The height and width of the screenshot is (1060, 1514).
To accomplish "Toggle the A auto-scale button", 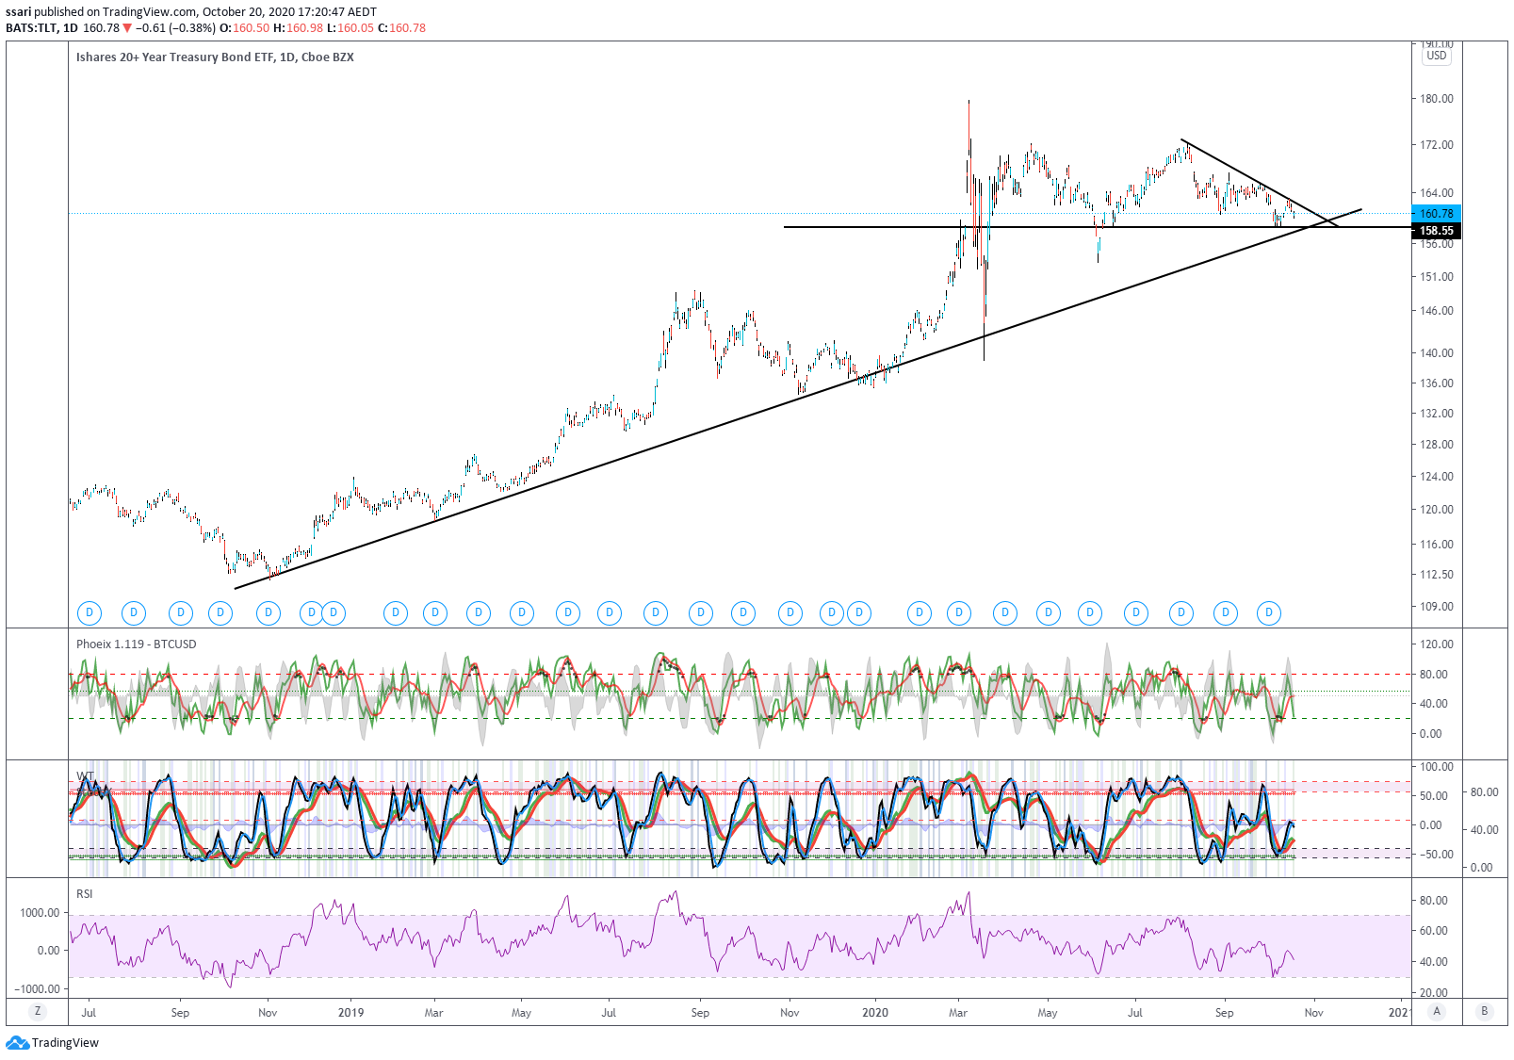I will [x=1437, y=1011].
